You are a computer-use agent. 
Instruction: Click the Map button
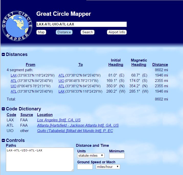(x=41, y=32)
